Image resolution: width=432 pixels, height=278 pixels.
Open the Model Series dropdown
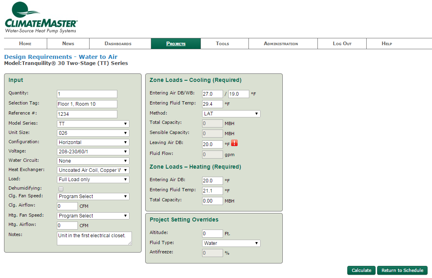pos(93,124)
